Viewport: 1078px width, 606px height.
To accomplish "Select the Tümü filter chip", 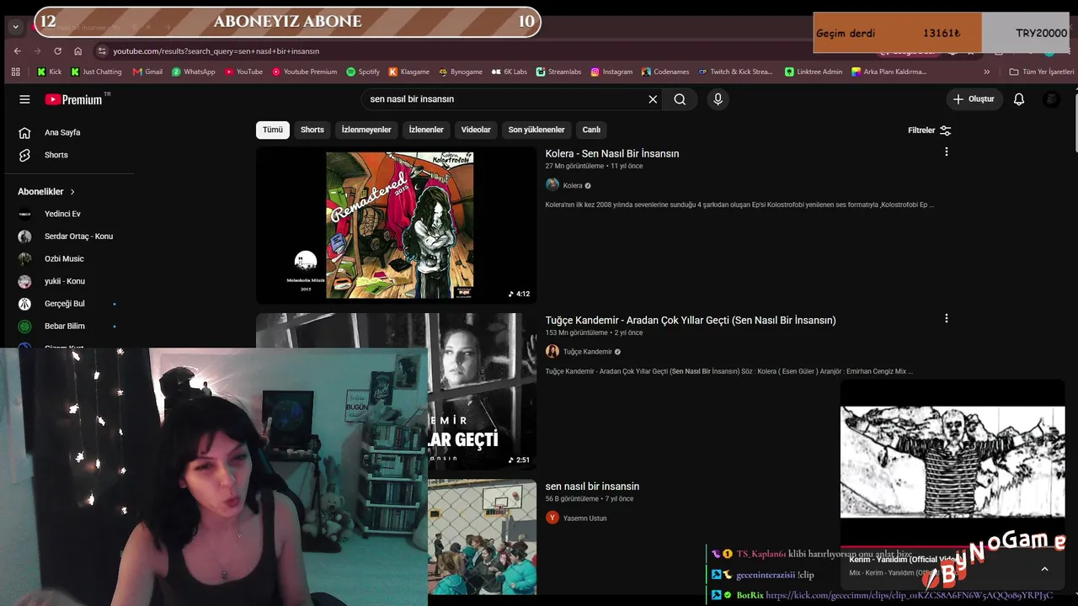I will pyautogui.click(x=273, y=130).
